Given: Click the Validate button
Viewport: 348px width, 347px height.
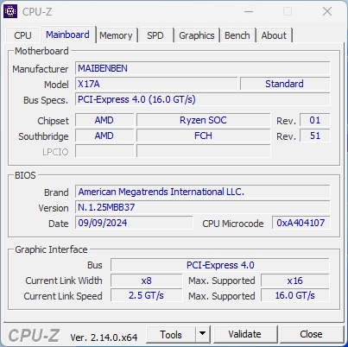Looking at the screenshot, I should click(x=245, y=334).
